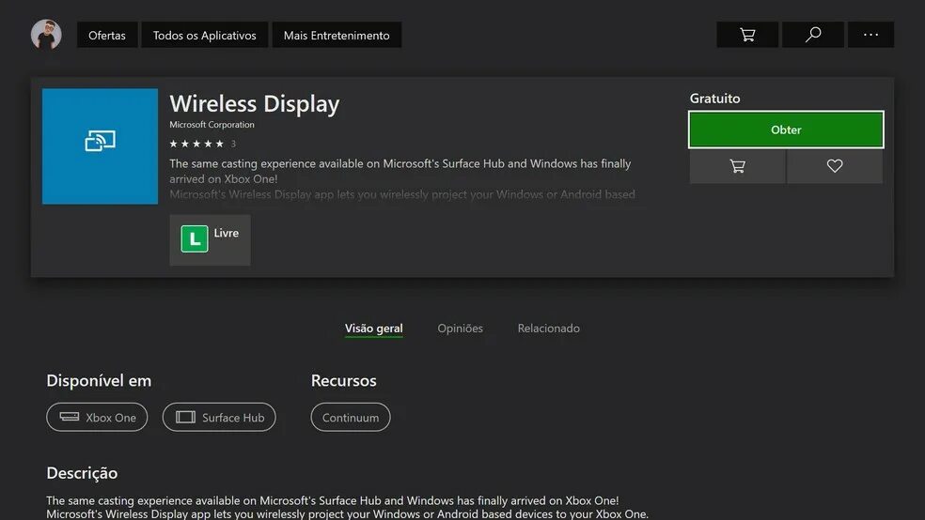The width and height of the screenshot is (925, 520).
Task: Select the Visão geral tab
Action: click(x=374, y=329)
